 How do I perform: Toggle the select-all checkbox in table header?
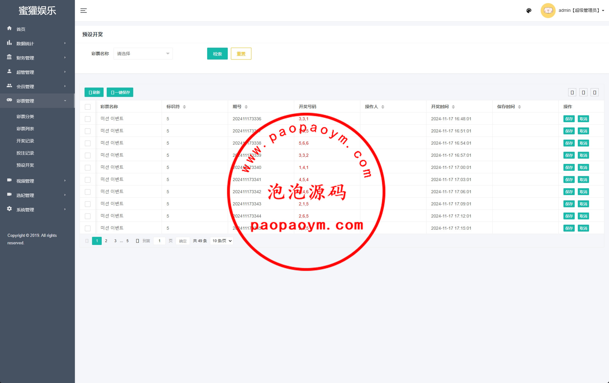[x=88, y=107]
